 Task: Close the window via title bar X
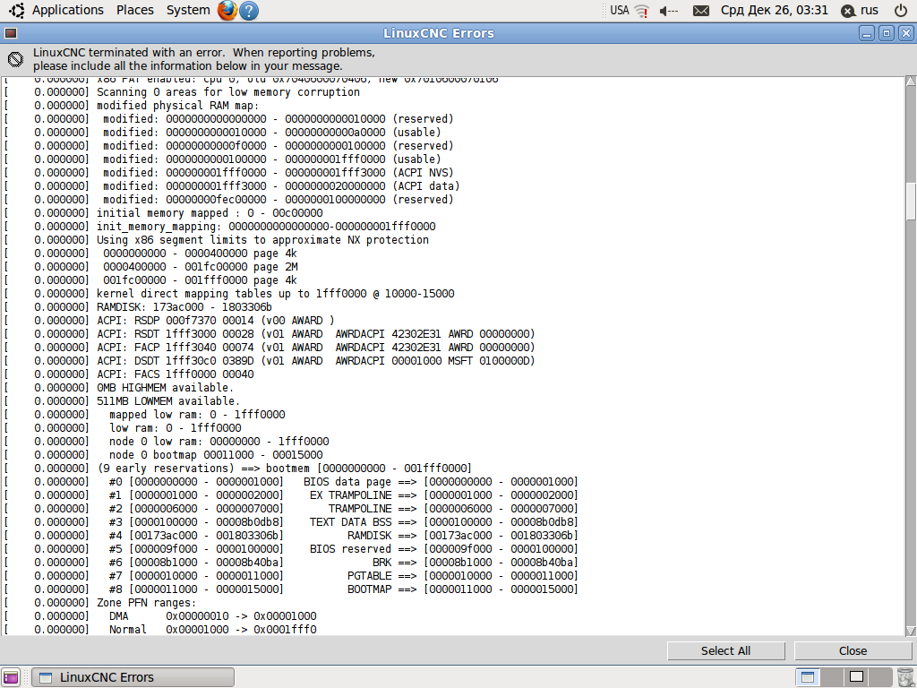tap(905, 33)
